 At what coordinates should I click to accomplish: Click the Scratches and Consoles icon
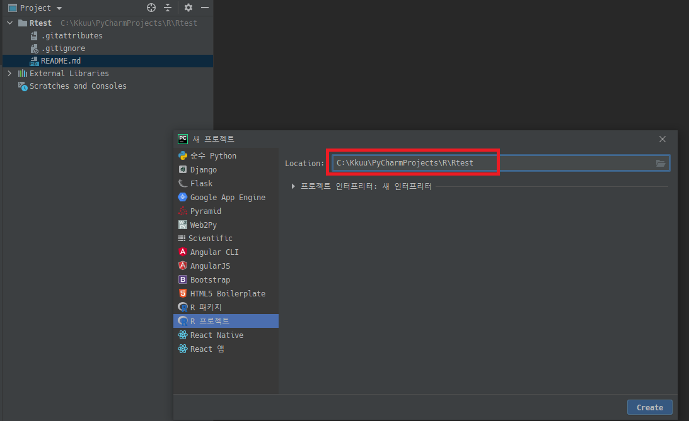coord(23,86)
